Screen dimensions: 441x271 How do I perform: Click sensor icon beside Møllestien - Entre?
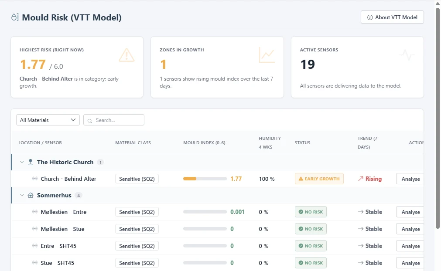35,212
